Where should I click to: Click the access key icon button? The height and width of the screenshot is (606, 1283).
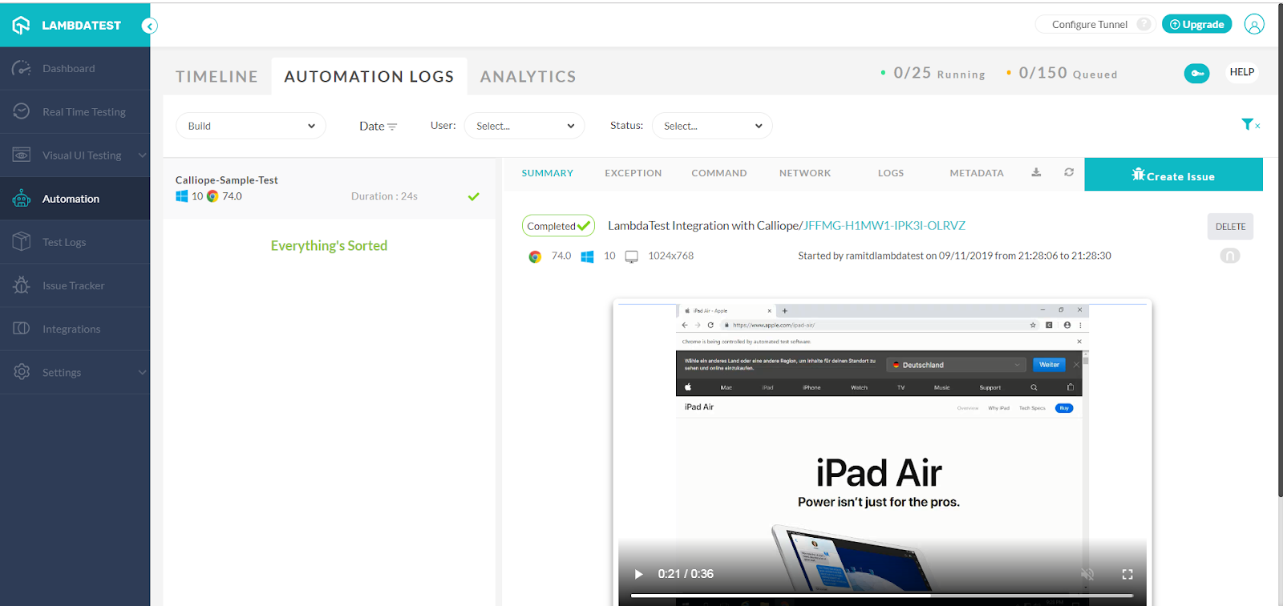[1196, 73]
